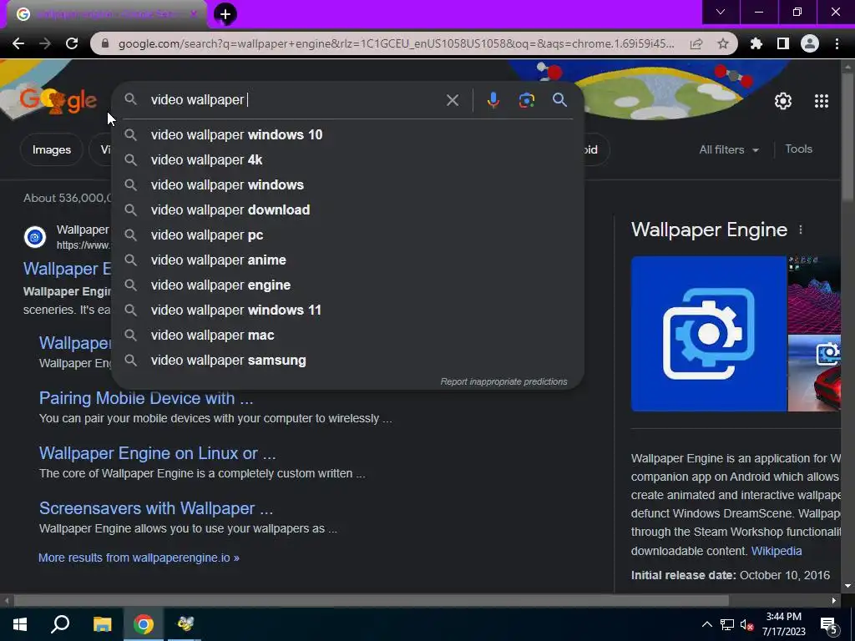Share this page from the address bar
This screenshot has height=641, width=855.
696,43
